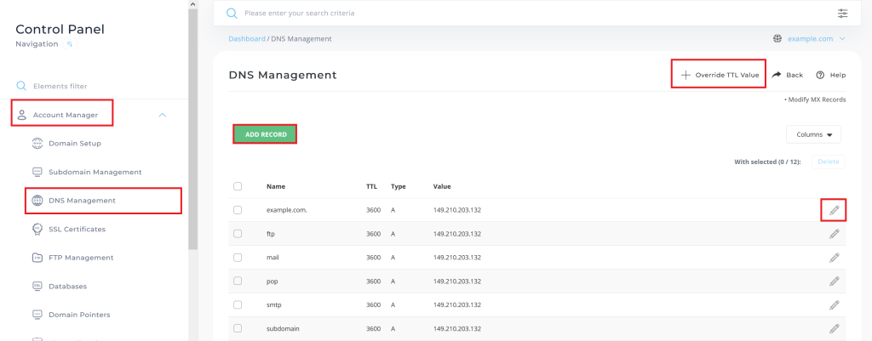Open the Columns dropdown
The height and width of the screenshot is (341, 872).
813,134
